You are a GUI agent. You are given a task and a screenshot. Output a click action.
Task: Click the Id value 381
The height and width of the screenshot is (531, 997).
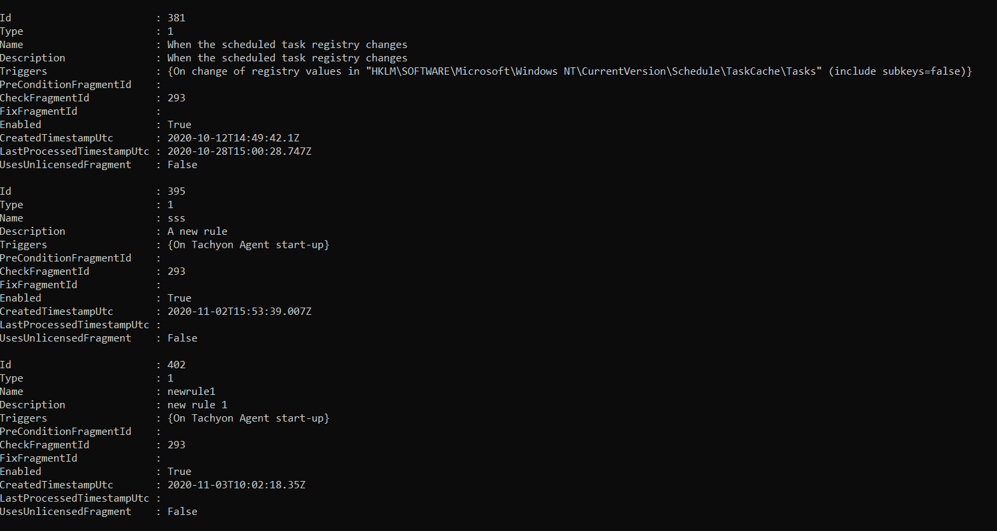click(x=176, y=18)
